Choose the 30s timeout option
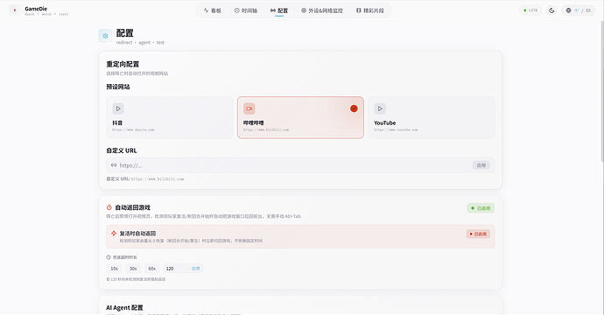The image size is (604, 315). tap(133, 269)
